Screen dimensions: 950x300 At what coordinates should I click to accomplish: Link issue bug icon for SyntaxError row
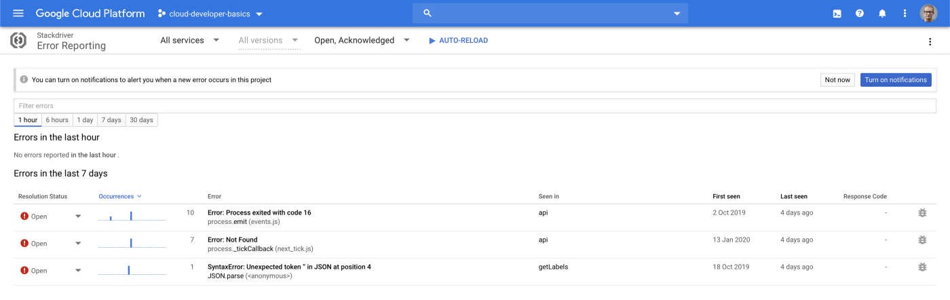pos(921,267)
